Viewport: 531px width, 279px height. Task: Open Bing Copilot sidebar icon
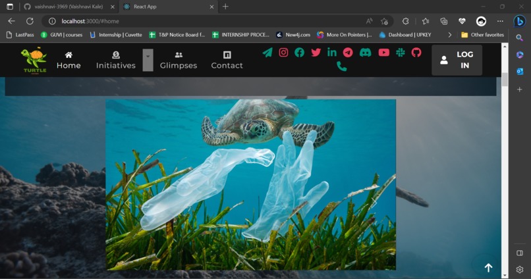(520, 21)
